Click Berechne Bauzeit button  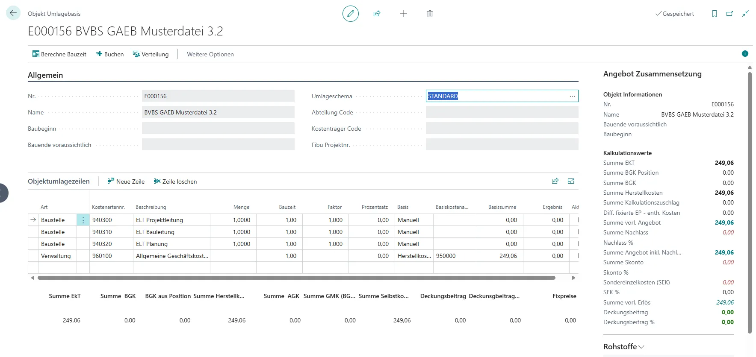click(x=59, y=54)
